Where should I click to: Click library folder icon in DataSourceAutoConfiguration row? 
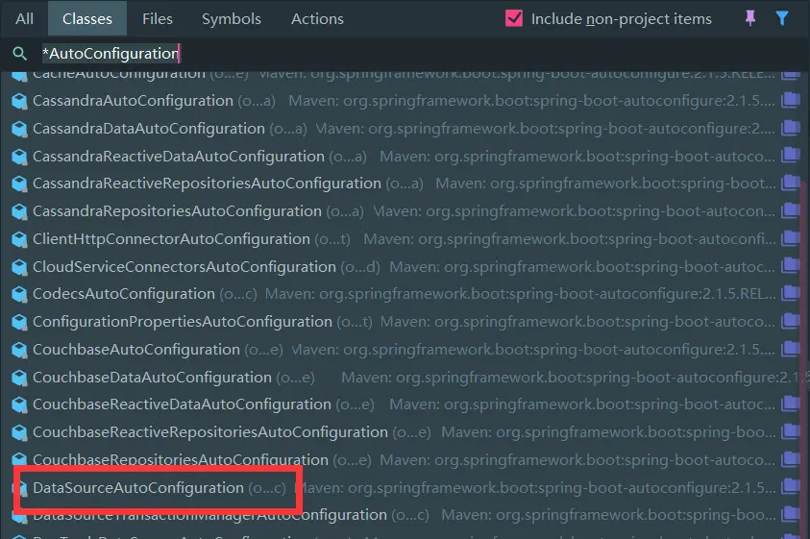tap(791, 486)
